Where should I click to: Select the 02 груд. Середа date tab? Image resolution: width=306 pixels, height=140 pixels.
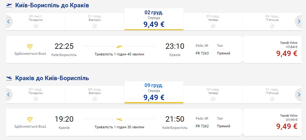tap(154, 20)
